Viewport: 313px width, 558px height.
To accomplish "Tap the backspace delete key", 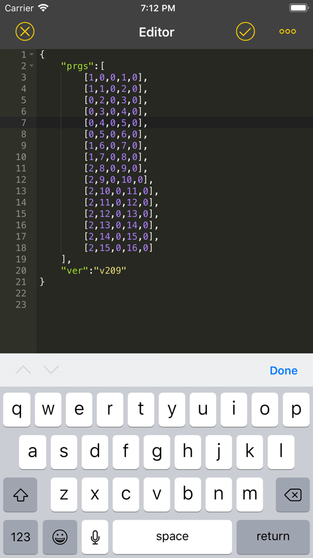I will tap(292, 495).
